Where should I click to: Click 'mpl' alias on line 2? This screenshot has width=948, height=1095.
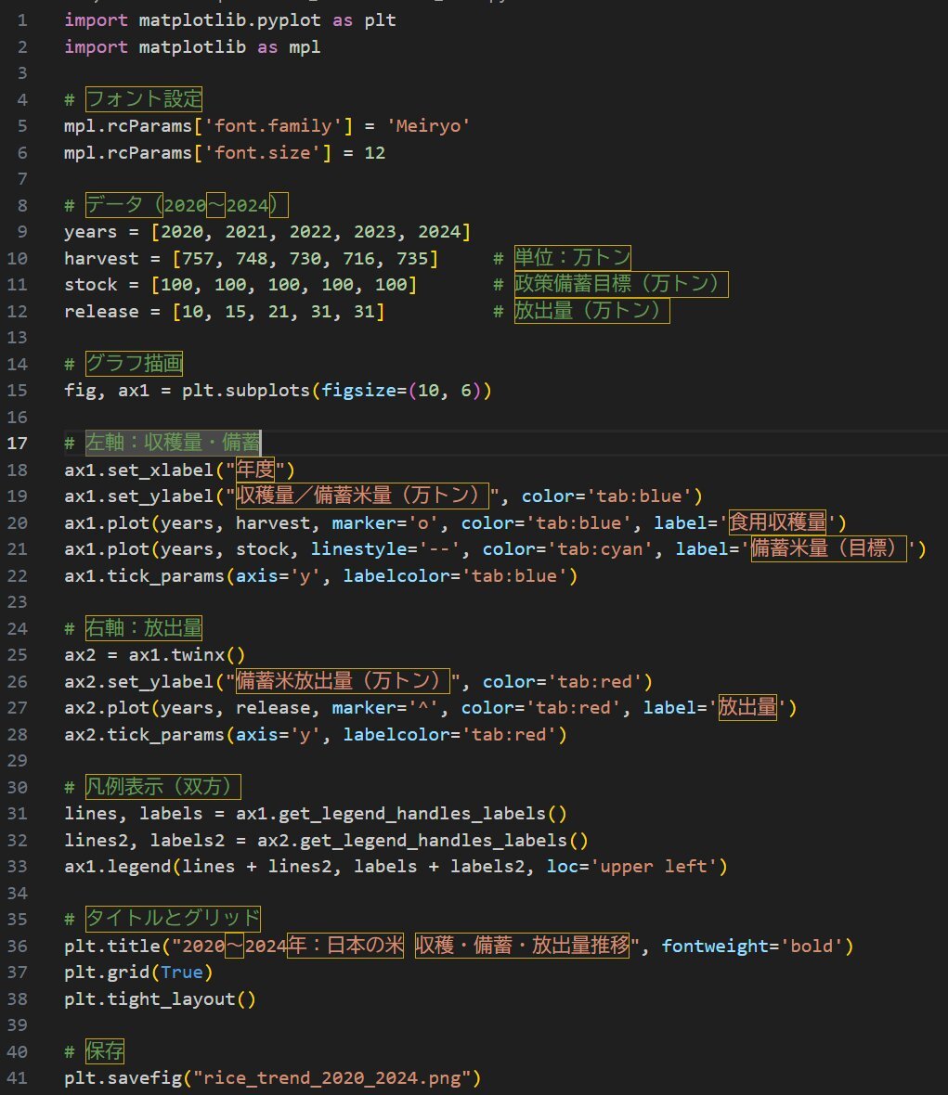tap(305, 47)
